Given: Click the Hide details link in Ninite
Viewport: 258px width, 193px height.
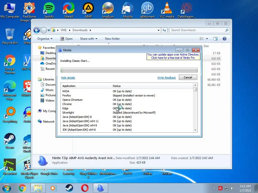Looking at the screenshot, I should tap(68, 78).
